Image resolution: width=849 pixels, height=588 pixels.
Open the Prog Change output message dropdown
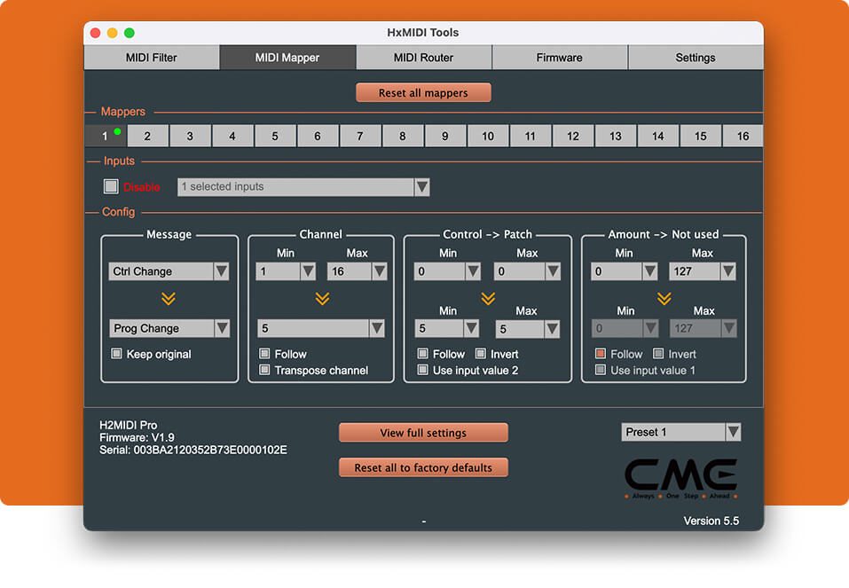point(169,328)
